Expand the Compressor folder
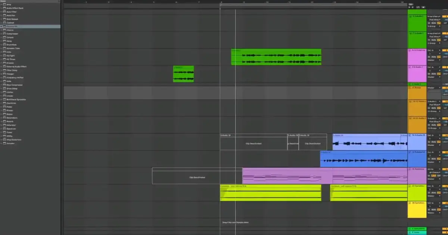The width and height of the screenshot is (448, 235). click(1, 34)
